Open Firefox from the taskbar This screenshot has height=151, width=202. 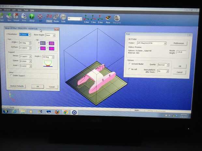click(57, 112)
